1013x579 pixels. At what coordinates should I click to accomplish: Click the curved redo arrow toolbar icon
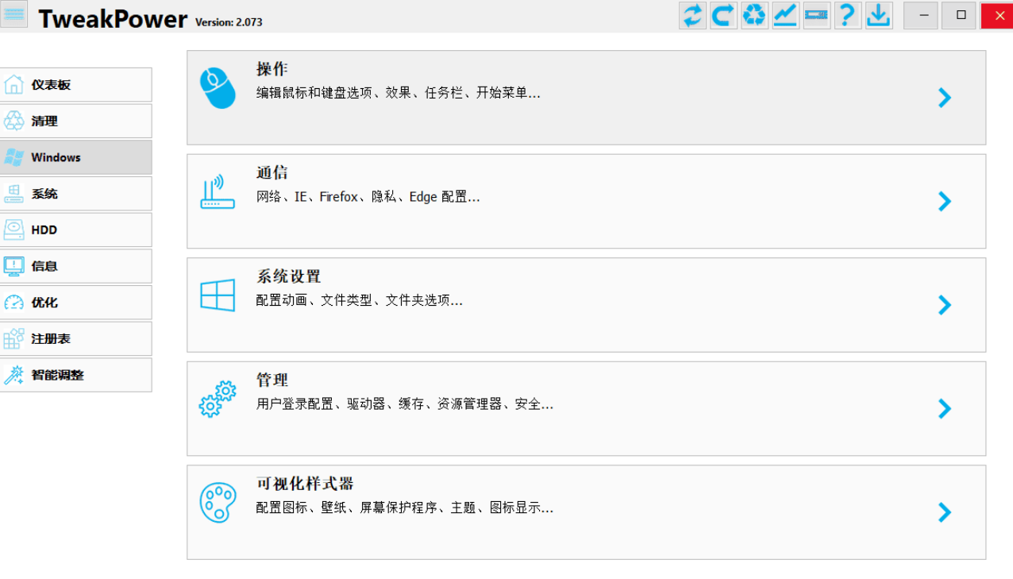(x=723, y=15)
